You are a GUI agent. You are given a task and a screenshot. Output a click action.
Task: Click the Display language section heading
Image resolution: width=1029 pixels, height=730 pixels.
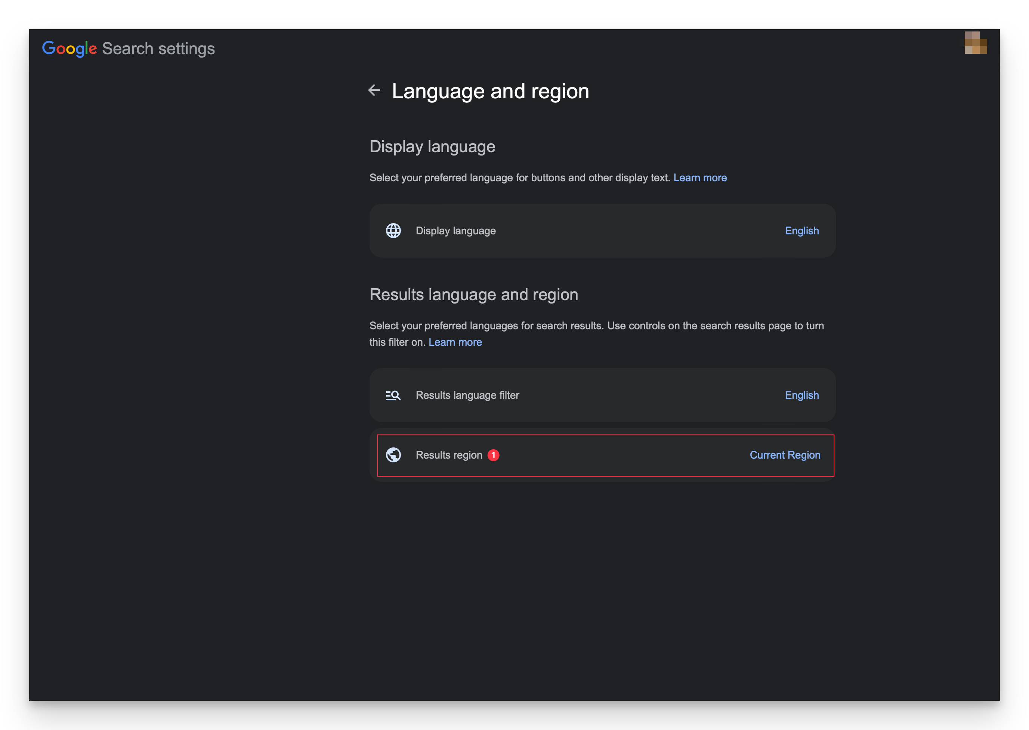[x=432, y=146]
